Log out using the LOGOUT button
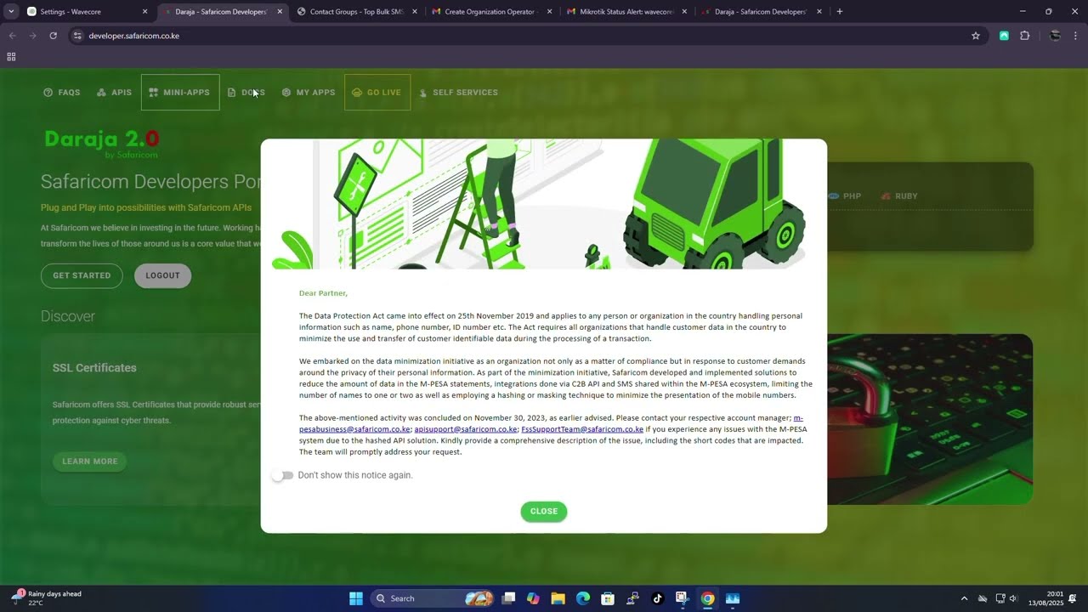Screen dimensions: 1088x612 coord(162,275)
